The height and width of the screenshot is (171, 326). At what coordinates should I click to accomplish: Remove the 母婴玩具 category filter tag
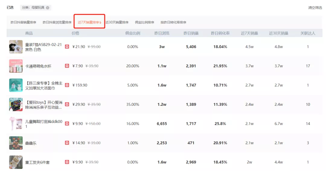(x=47, y=8)
